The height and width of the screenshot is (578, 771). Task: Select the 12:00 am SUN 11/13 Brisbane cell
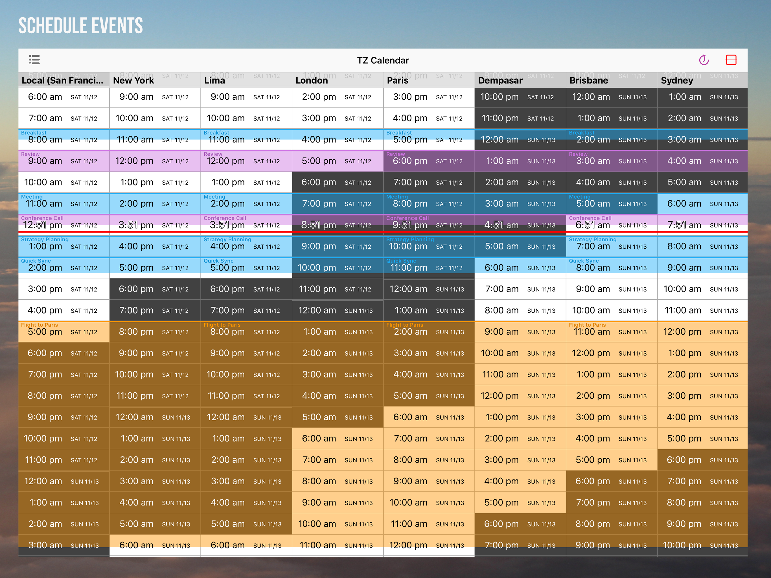(591, 97)
